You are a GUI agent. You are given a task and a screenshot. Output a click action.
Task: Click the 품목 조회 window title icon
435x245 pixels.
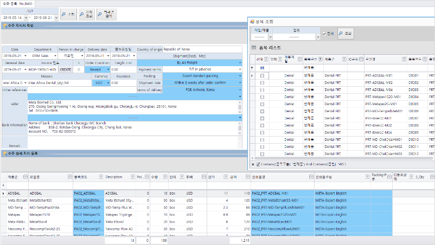[x=252, y=22]
